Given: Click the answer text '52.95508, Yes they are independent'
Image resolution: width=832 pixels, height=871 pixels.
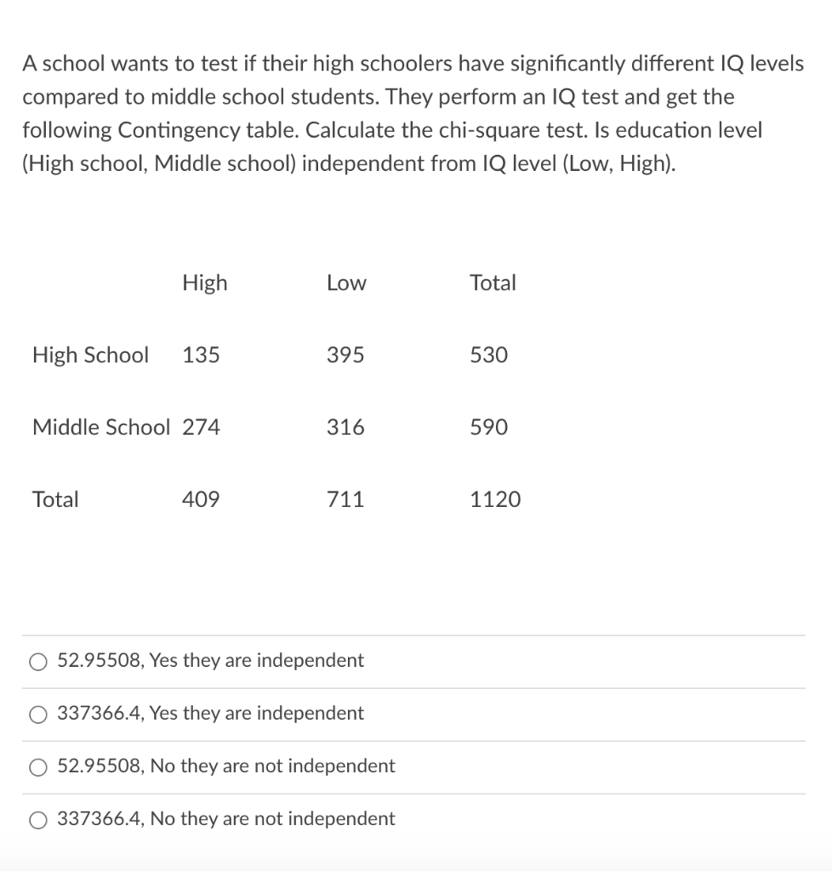Looking at the screenshot, I should point(209,660).
